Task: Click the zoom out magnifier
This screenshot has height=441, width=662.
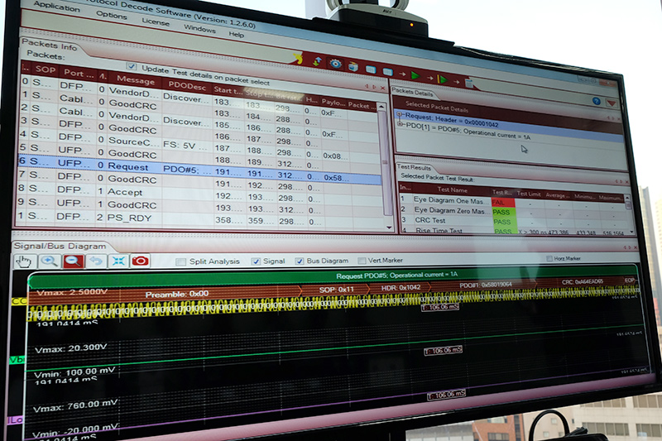Action: 73,261
